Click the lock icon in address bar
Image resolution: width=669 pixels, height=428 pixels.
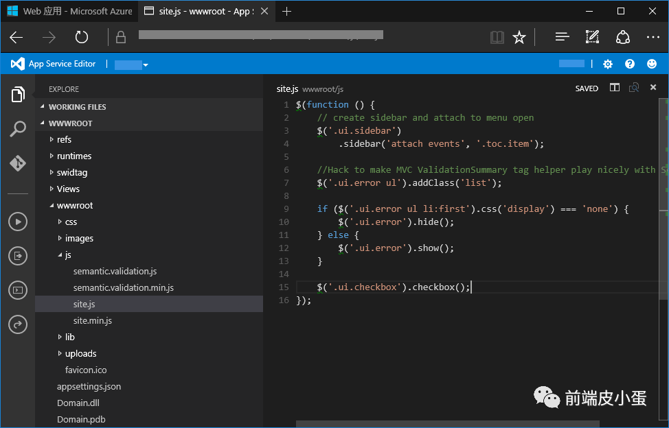coord(121,38)
